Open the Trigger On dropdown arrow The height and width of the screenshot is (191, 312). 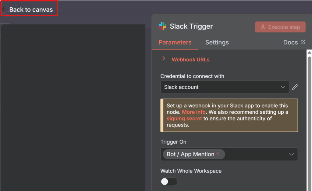(x=291, y=155)
